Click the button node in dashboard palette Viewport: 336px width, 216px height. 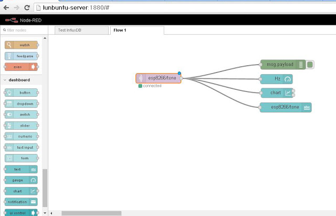tap(21, 92)
